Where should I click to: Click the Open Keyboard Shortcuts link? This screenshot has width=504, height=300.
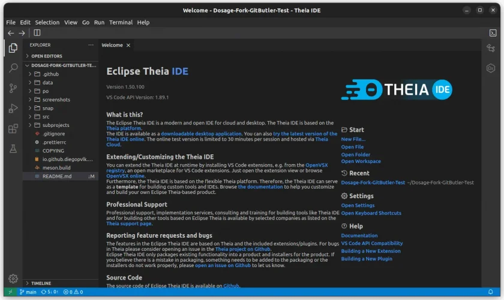coord(371,213)
